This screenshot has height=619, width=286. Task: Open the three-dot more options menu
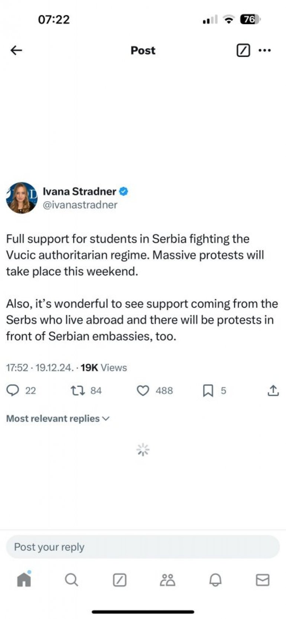coord(264,50)
